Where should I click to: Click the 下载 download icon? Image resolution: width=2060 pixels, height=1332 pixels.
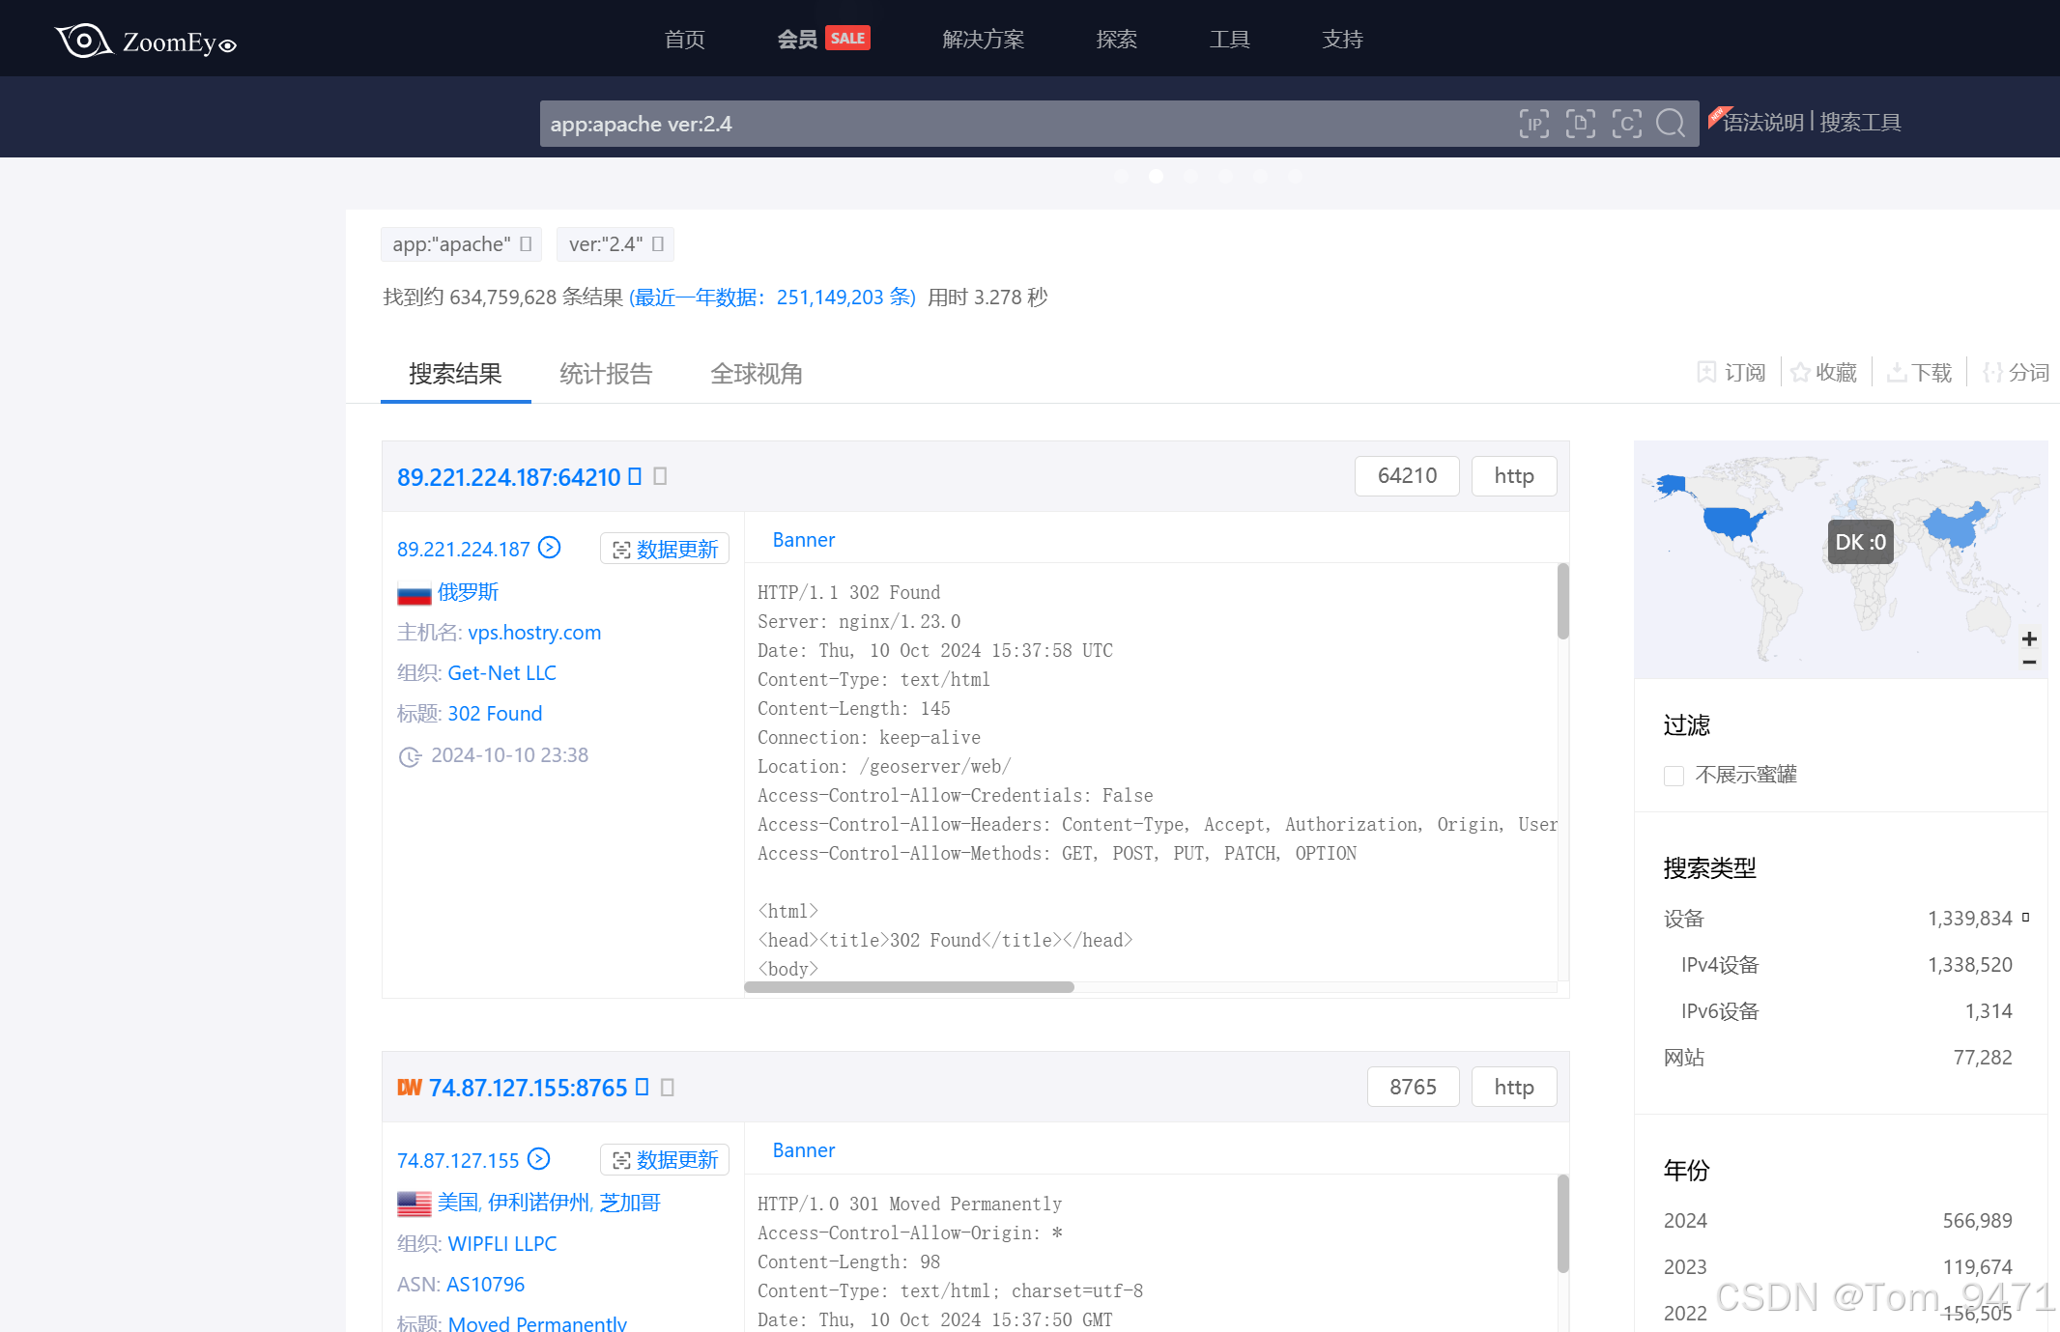click(1896, 373)
